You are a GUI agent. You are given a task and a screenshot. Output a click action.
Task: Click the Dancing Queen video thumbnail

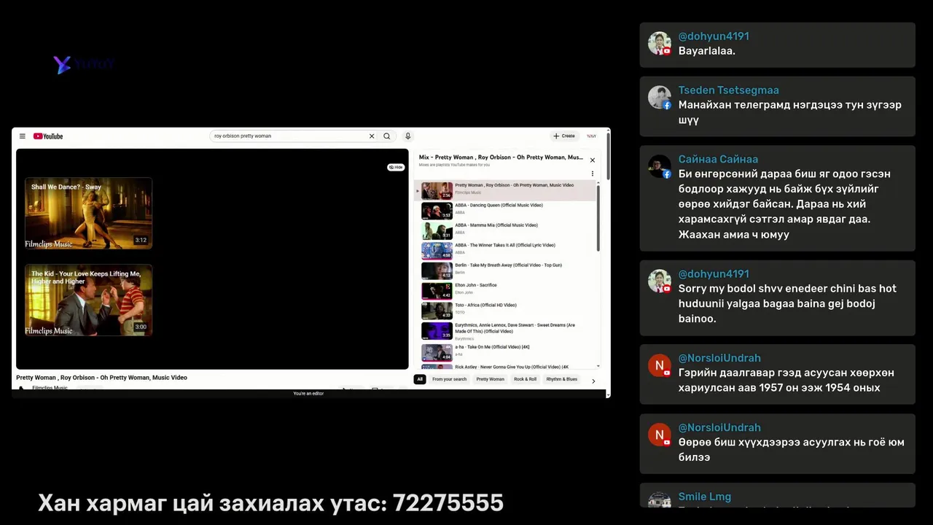437,211
